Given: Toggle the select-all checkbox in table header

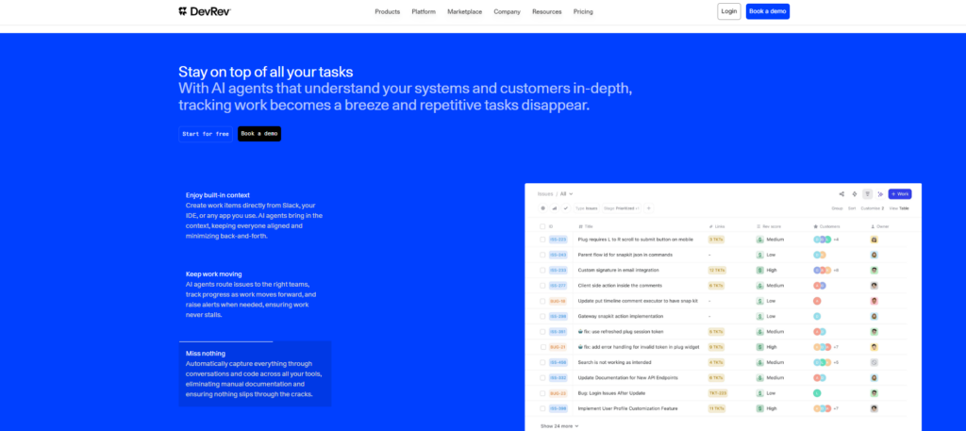Looking at the screenshot, I should click(x=542, y=226).
